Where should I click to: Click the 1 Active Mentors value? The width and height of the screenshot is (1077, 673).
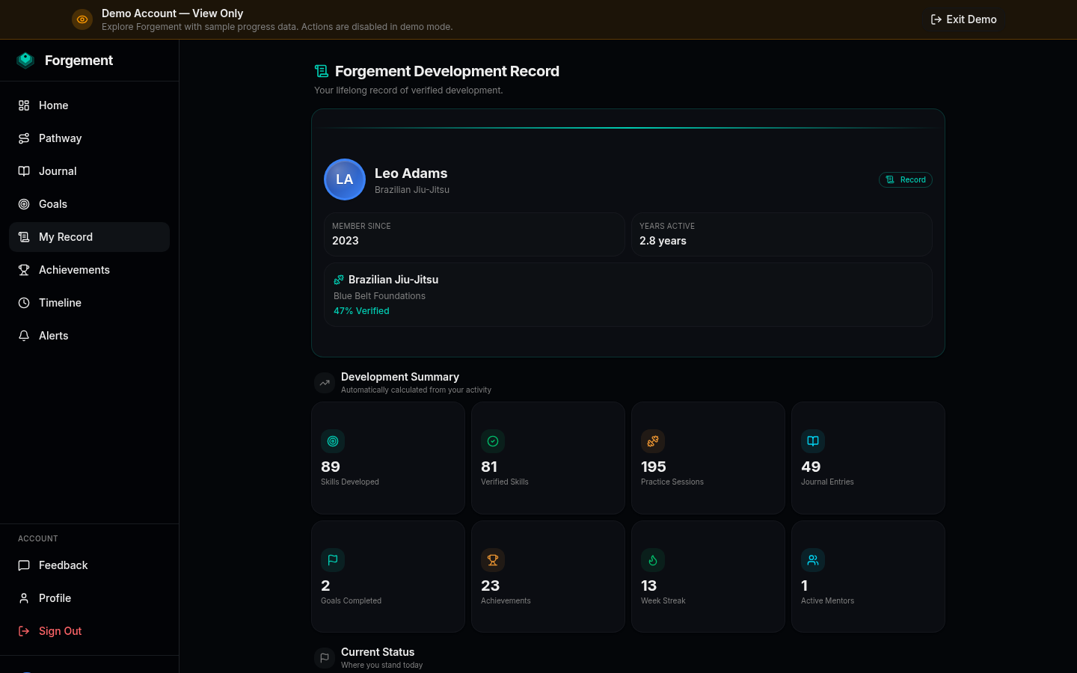coord(805,586)
